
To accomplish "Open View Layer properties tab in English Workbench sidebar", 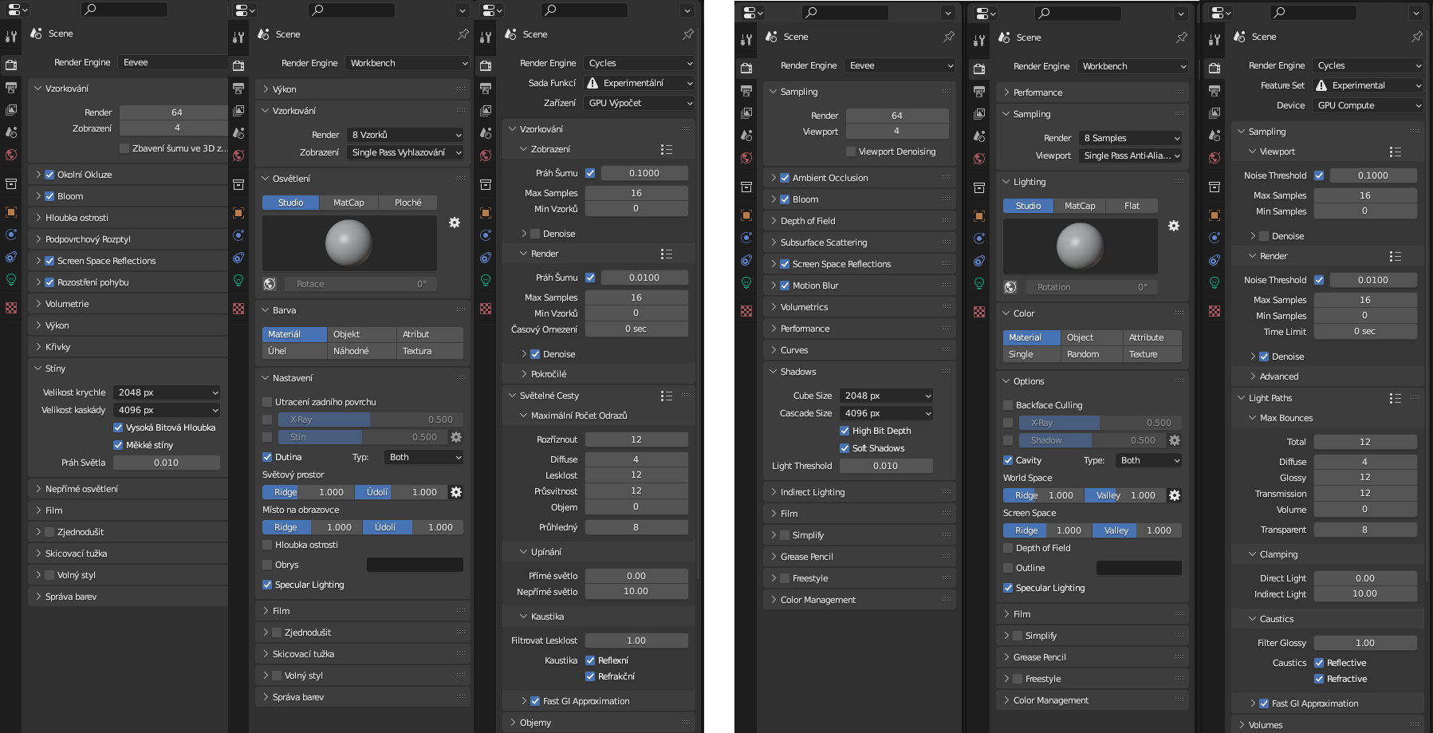I will pyautogui.click(x=979, y=113).
